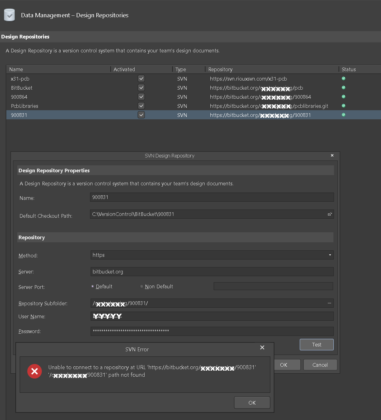
Task: Click the Data Management database icon
Action: (x=9, y=15)
